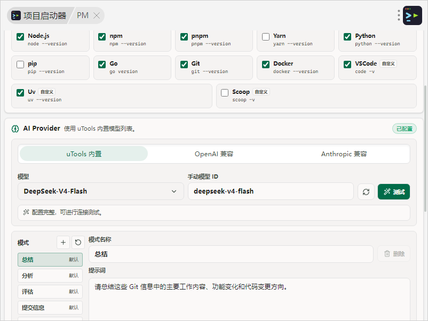Screen dimensions: 428x321
Task: Switch to uTools 内置 tab
Action: [84, 154]
